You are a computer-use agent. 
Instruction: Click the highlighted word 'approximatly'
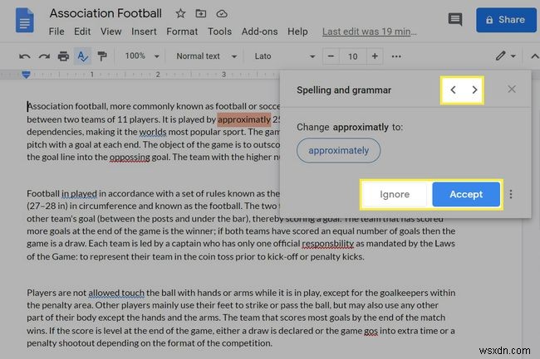click(x=244, y=119)
